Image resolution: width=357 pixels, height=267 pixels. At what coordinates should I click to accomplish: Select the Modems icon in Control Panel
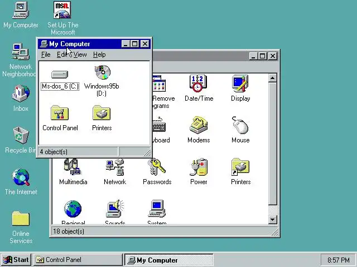[x=199, y=125]
